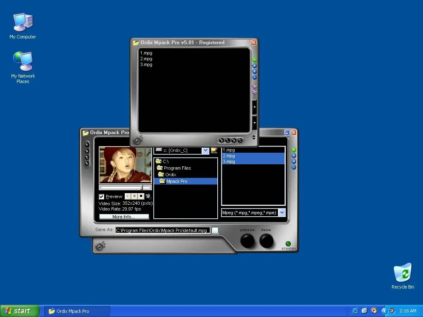Image resolution: width=423 pixels, height=317 pixels.
Task: Click the speaker knob icon in playlist window
Action: pyautogui.click(x=138, y=140)
